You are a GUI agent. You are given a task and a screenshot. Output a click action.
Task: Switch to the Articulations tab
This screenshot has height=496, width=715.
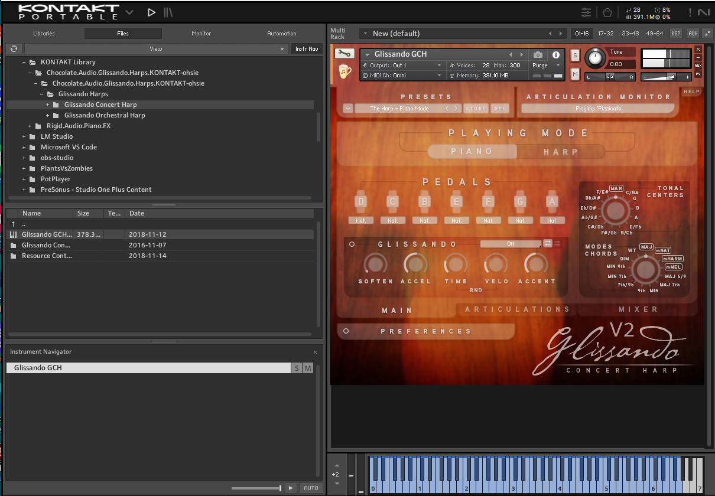[x=517, y=309]
